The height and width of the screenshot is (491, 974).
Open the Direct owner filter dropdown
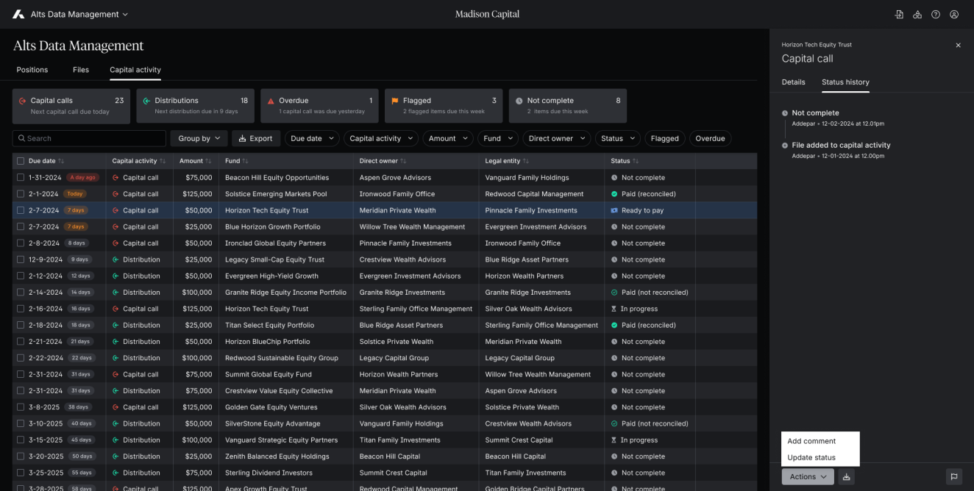tap(556, 138)
